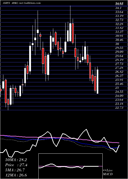Click the price label 28.19
Image resolution: width=128 pixels, height=179 pixels.
click(120, 60)
